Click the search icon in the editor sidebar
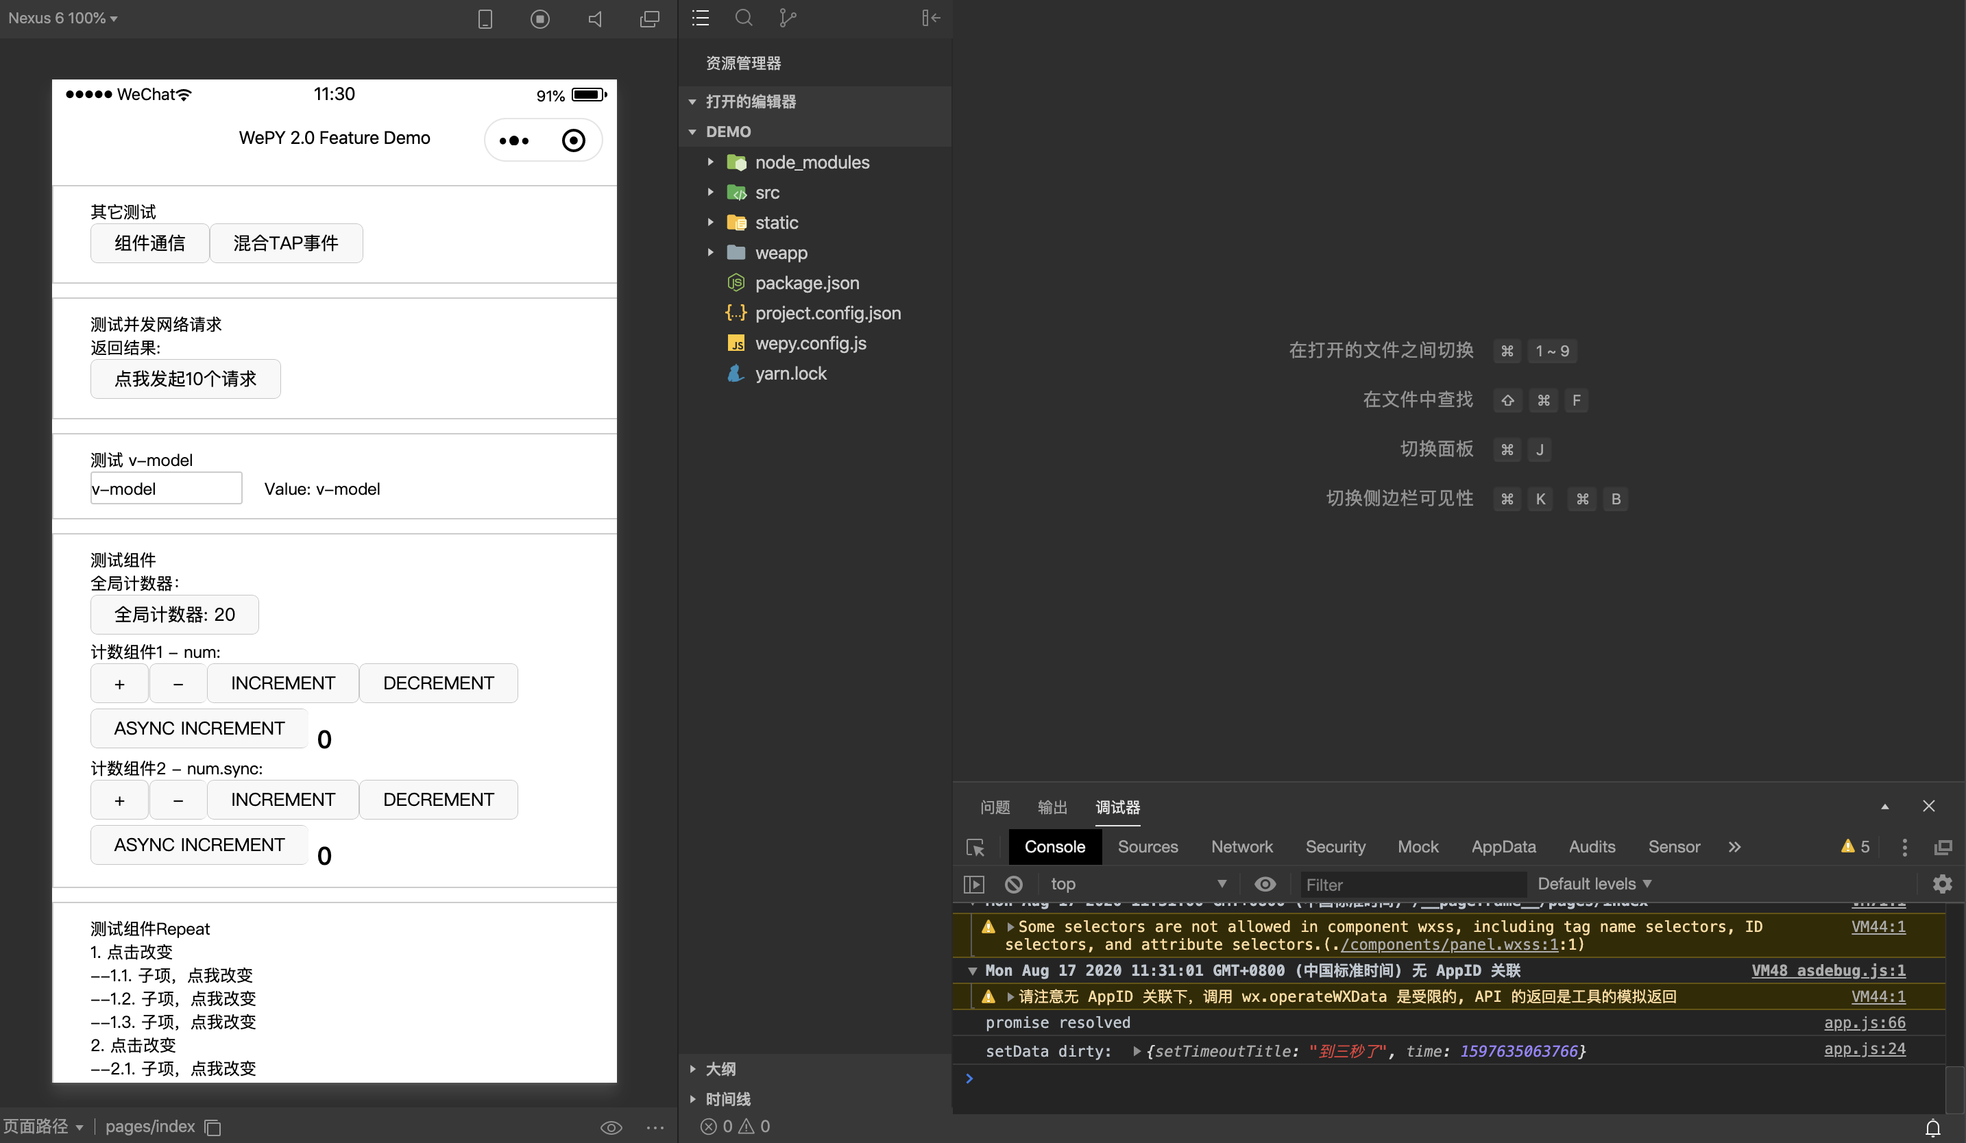The image size is (1966, 1143). coord(744,18)
